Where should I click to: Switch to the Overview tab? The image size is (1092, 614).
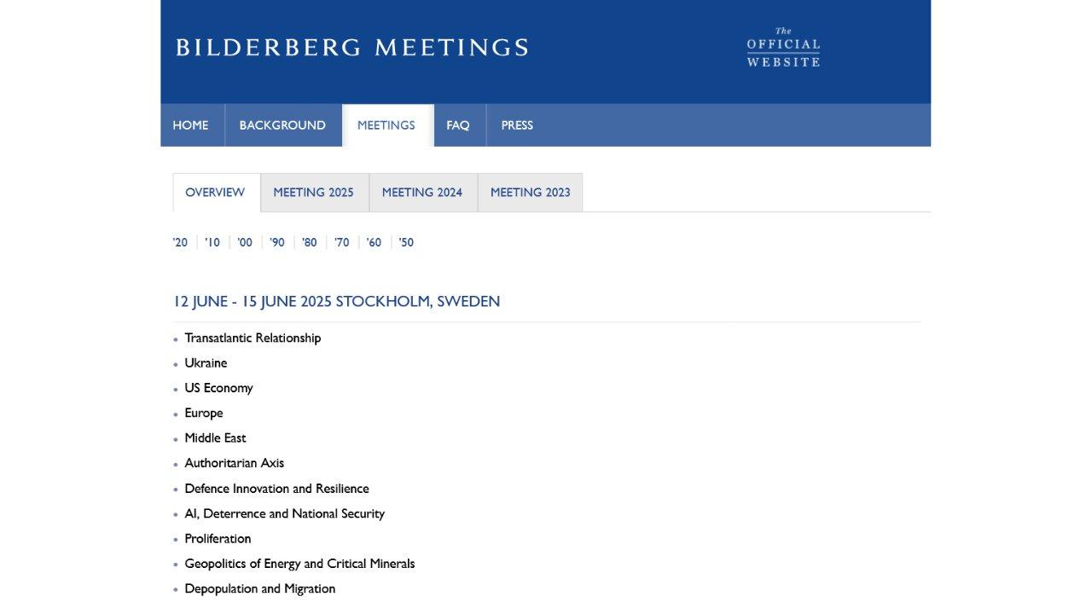click(216, 193)
